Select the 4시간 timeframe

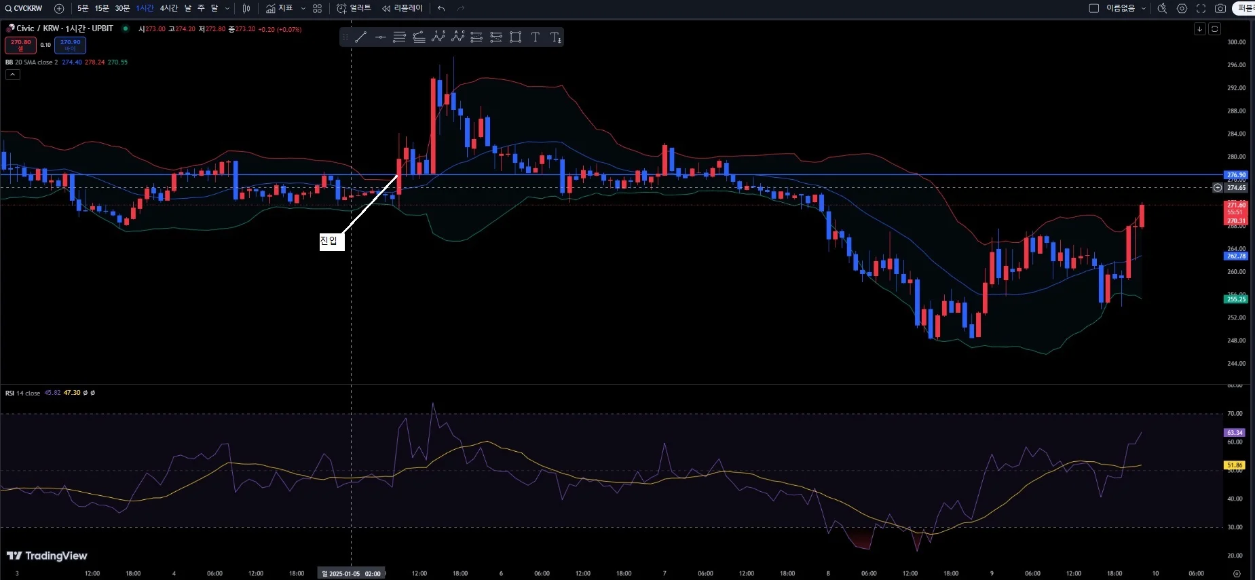point(168,8)
